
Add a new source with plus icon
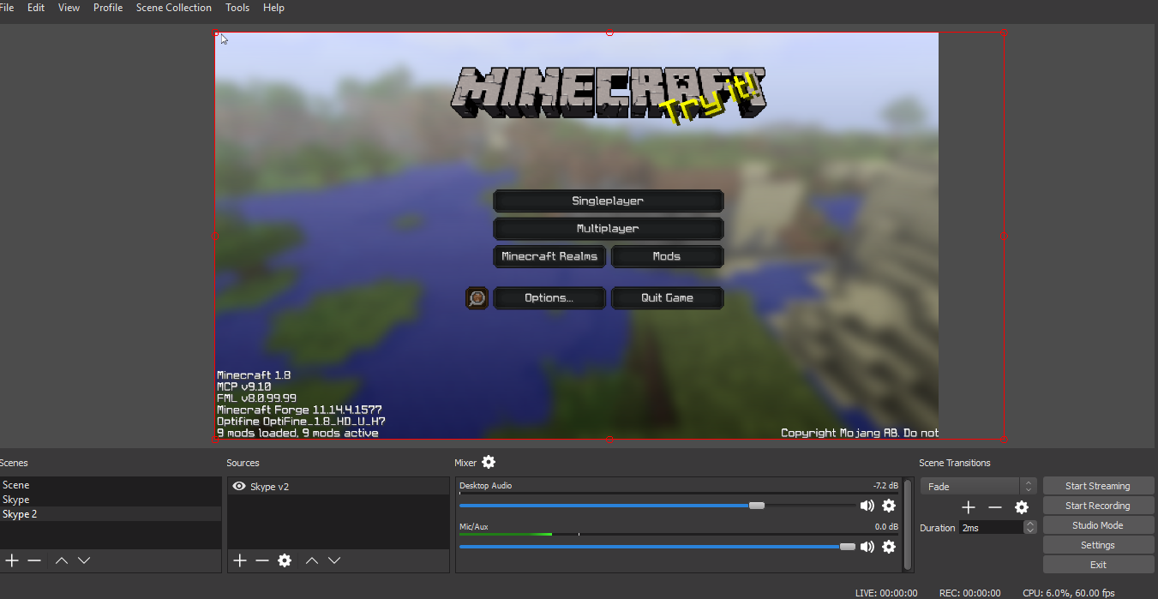(240, 560)
